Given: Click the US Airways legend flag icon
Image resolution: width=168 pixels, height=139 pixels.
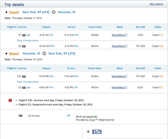Looking at the screenshot, I should click(x=20, y=116).
